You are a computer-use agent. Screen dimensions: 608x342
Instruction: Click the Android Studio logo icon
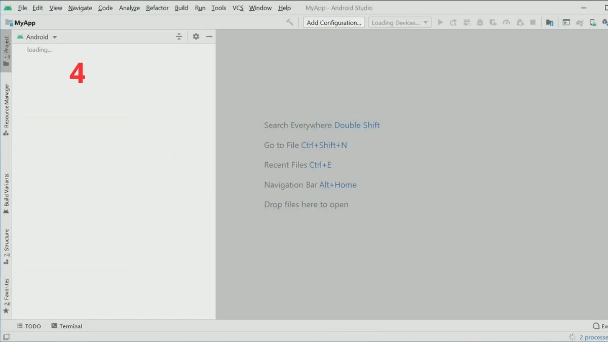click(x=8, y=8)
